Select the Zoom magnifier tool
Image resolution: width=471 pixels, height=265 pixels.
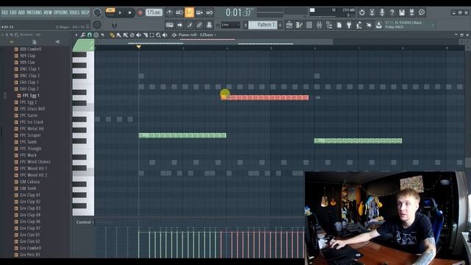coord(158,35)
